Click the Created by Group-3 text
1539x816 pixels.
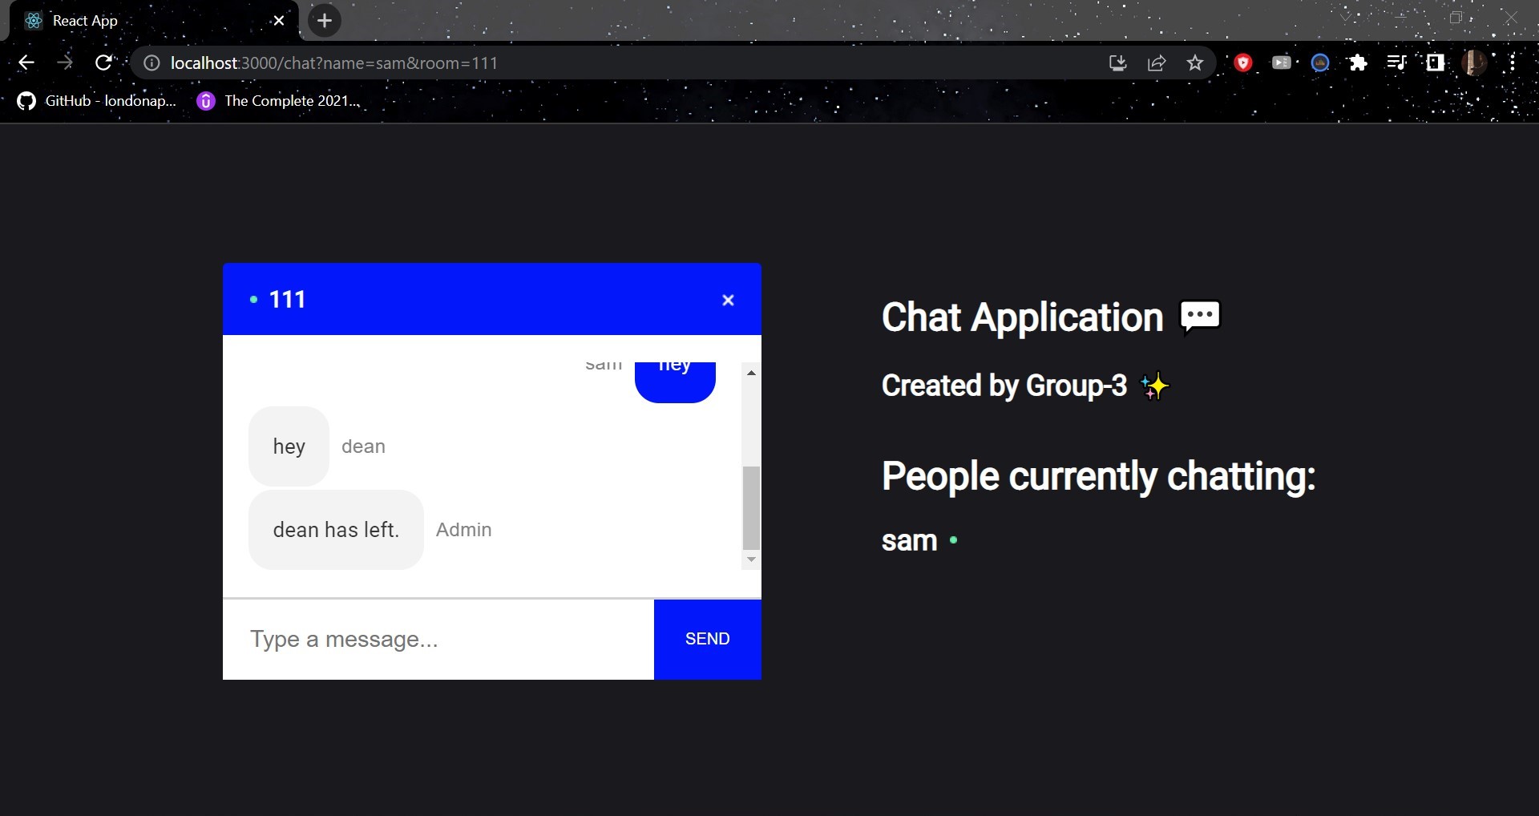coord(1004,386)
